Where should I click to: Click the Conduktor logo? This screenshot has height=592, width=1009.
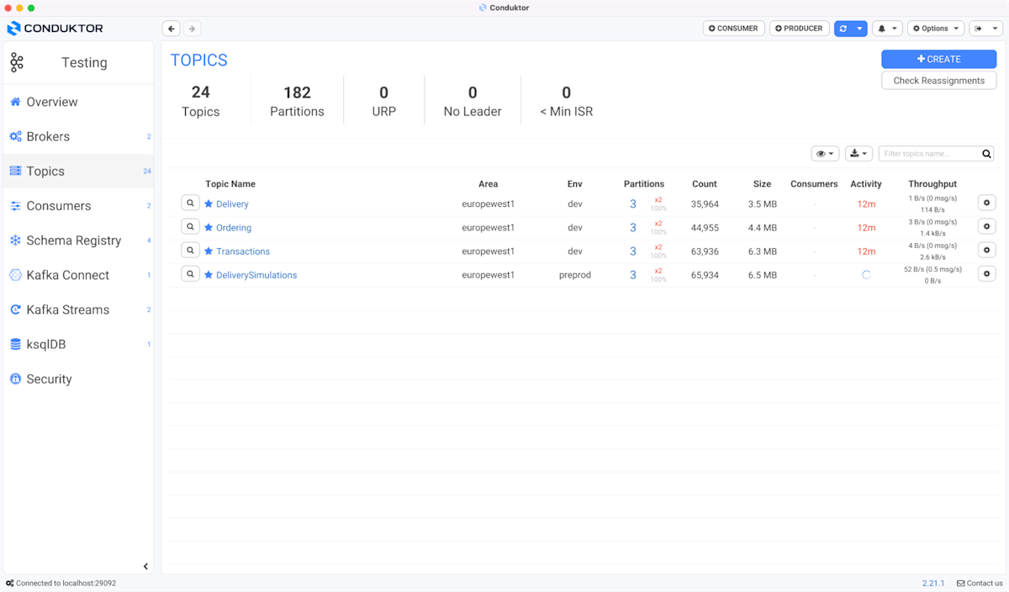55,29
